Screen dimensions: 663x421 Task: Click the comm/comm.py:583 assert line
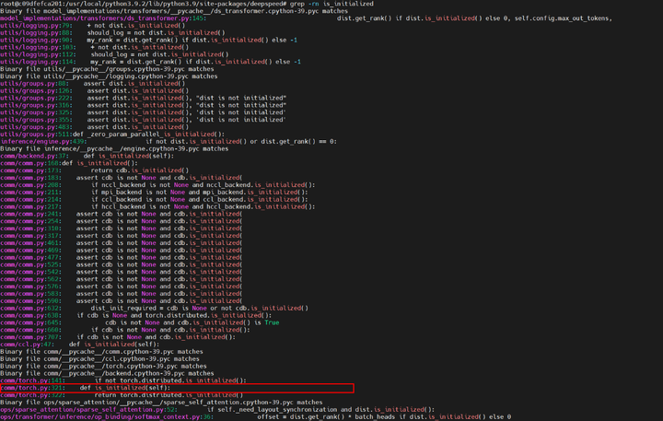click(x=122, y=294)
